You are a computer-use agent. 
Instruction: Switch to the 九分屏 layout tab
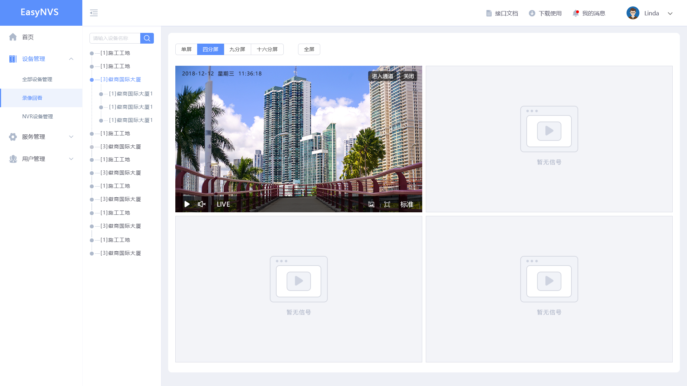pos(237,49)
